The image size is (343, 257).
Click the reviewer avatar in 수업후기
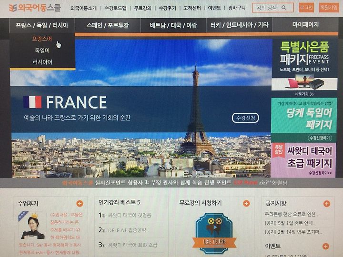(32, 226)
